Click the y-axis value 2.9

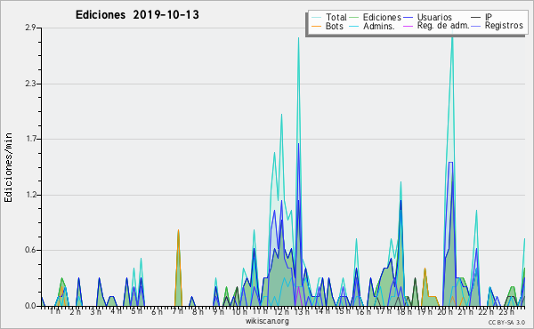30,28
